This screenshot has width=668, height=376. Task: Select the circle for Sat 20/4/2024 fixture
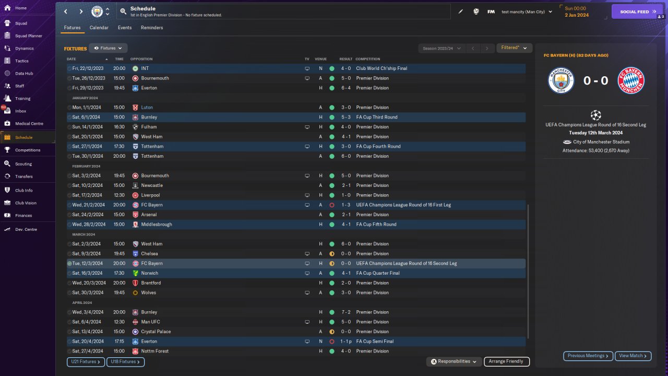pos(69,342)
